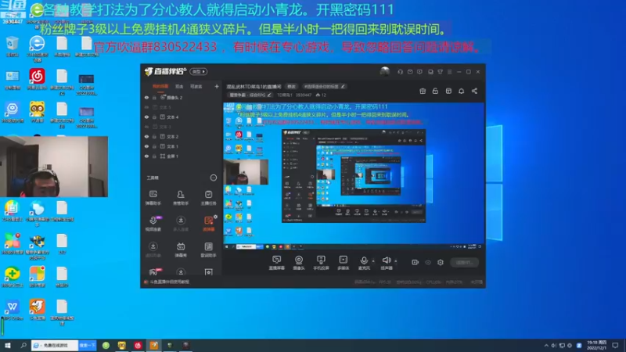
Task: Open the 弹幕助手 tool
Action: pos(153,198)
